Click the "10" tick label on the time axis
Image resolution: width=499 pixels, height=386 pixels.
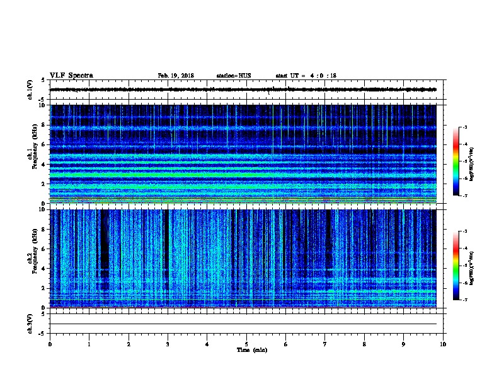tap(443, 344)
